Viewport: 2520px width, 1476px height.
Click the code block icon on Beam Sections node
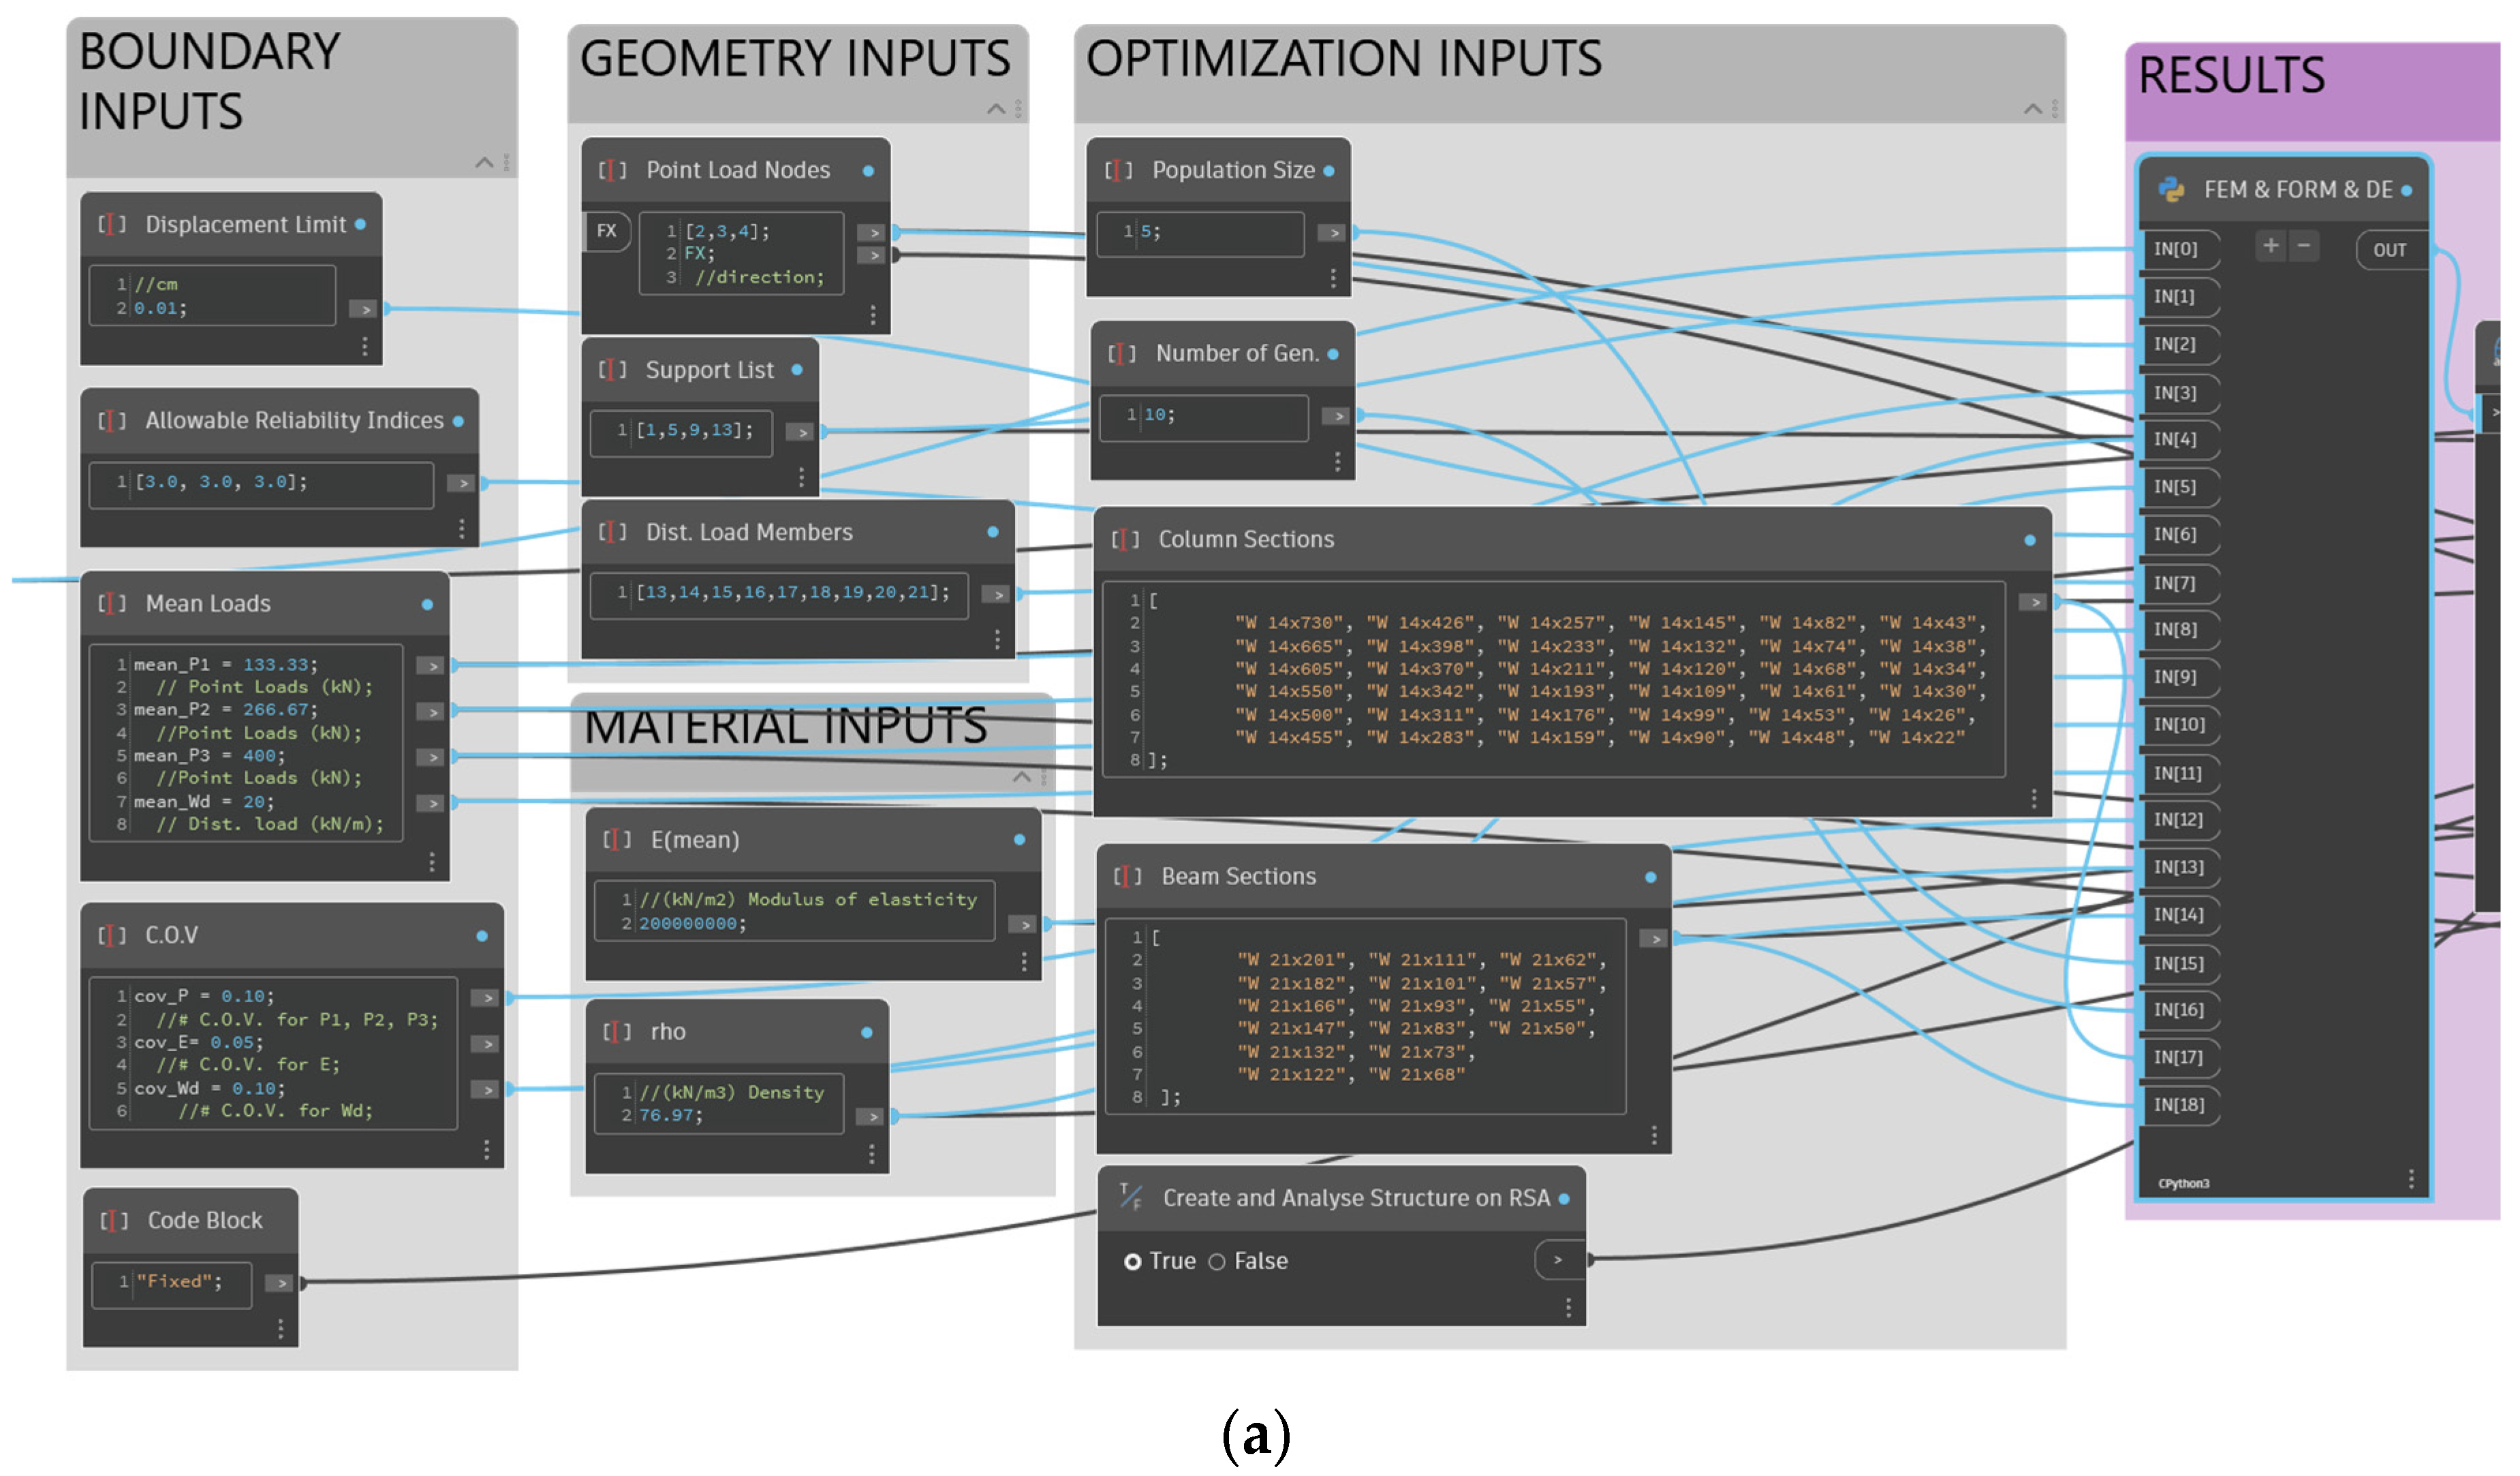[x=1127, y=876]
